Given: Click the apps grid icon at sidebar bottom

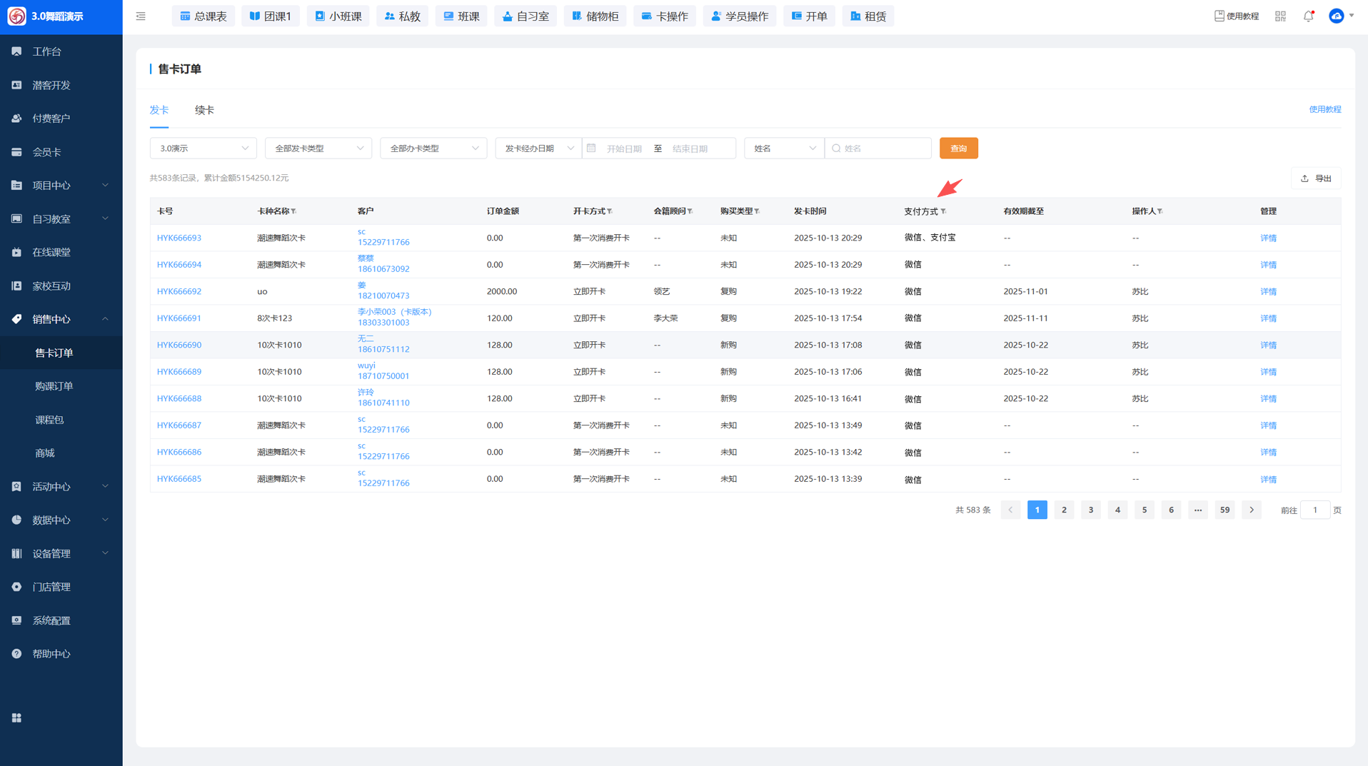Looking at the screenshot, I should 16,717.
